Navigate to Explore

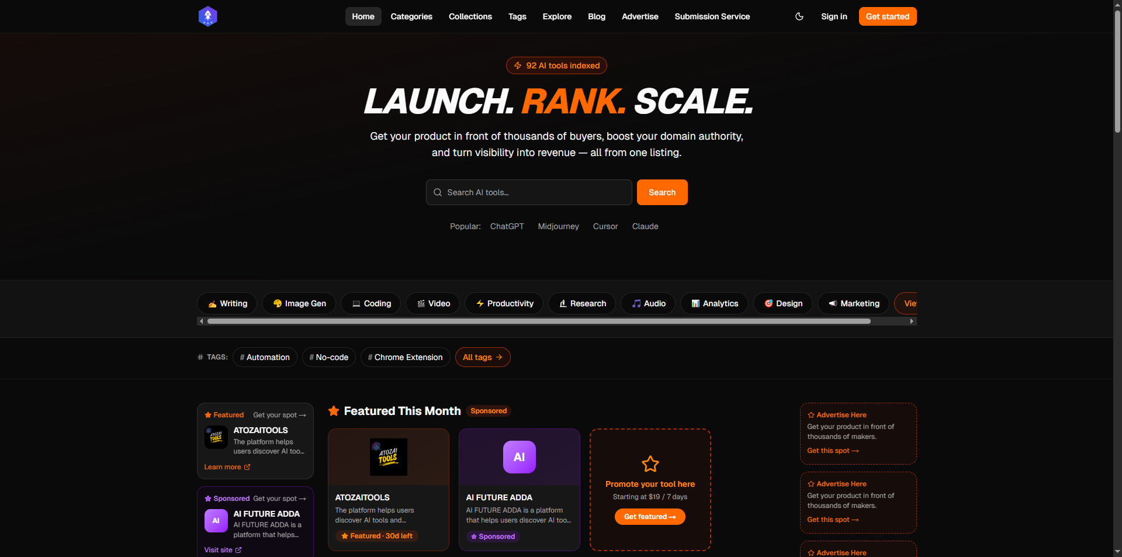(x=557, y=16)
